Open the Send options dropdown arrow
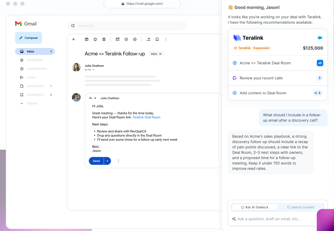 coord(108,161)
